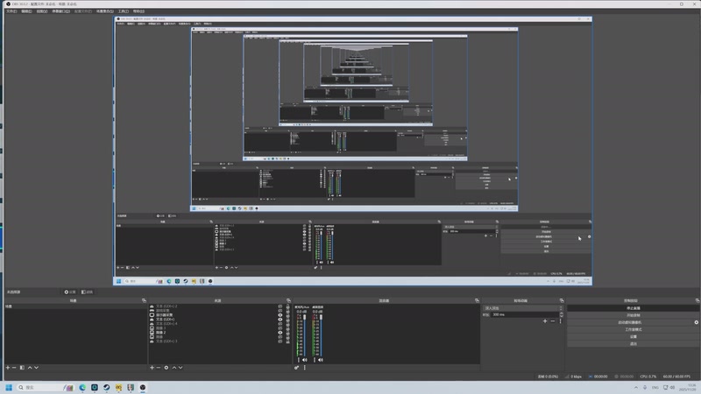The image size is (701, 394).
Task: Move source down in the Sources list
Action: coord(181,368)
